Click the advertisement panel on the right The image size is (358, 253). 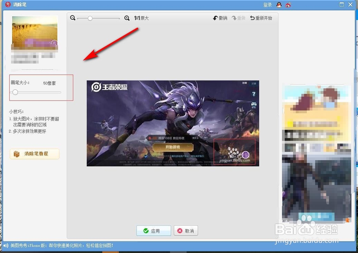317,154
